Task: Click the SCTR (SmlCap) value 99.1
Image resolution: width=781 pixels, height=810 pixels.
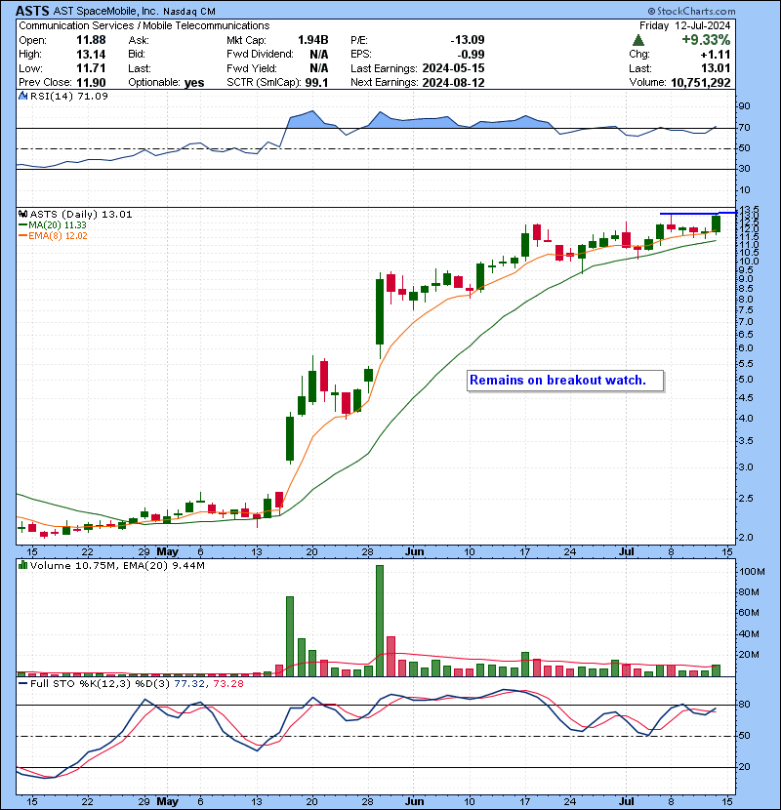Action: pos(316,83)
